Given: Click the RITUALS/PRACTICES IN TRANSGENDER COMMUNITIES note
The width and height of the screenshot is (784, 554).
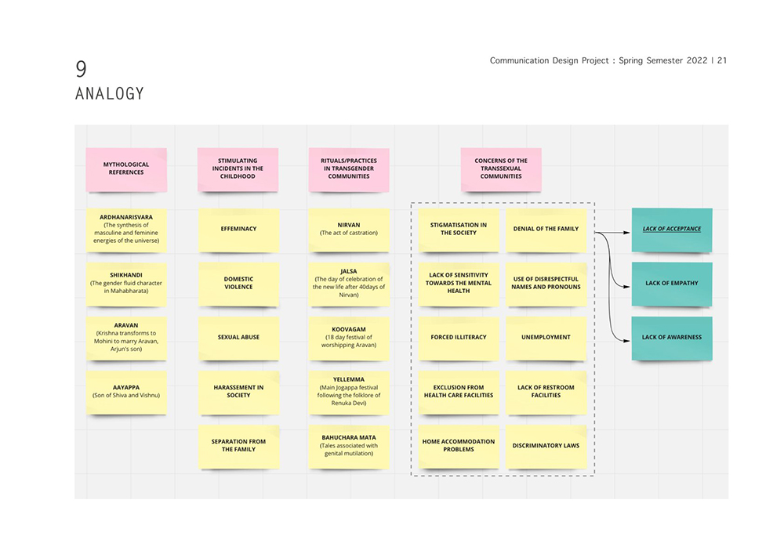Looking at the screenshot, I should pos(349,169).
